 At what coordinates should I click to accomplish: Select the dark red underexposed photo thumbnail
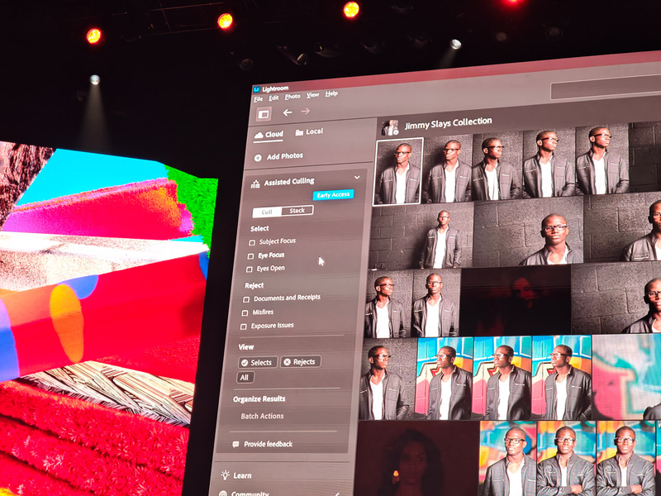(515, 301)
